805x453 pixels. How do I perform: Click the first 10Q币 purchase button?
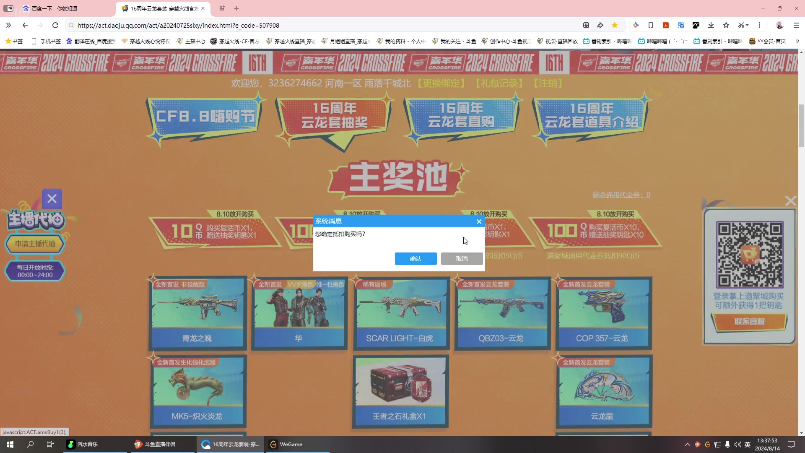pos(214,232)
